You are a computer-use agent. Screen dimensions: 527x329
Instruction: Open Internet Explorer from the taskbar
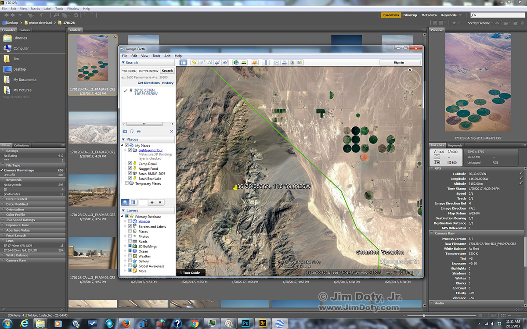[x=25, y=324]
